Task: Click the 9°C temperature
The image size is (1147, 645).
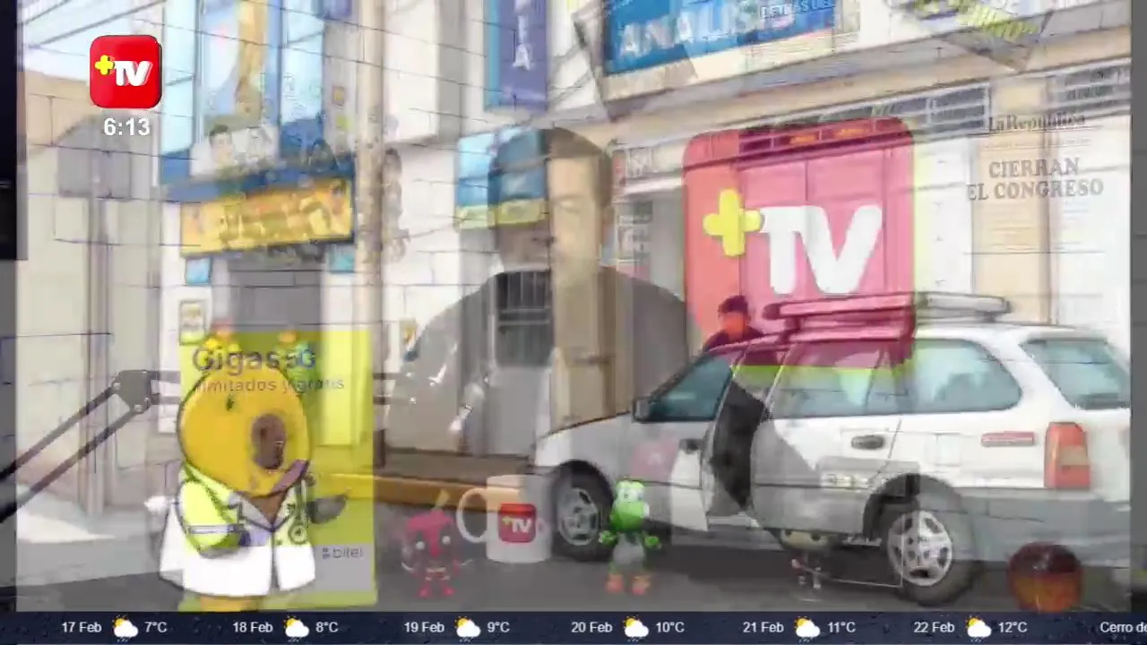Action: (498, 628)
